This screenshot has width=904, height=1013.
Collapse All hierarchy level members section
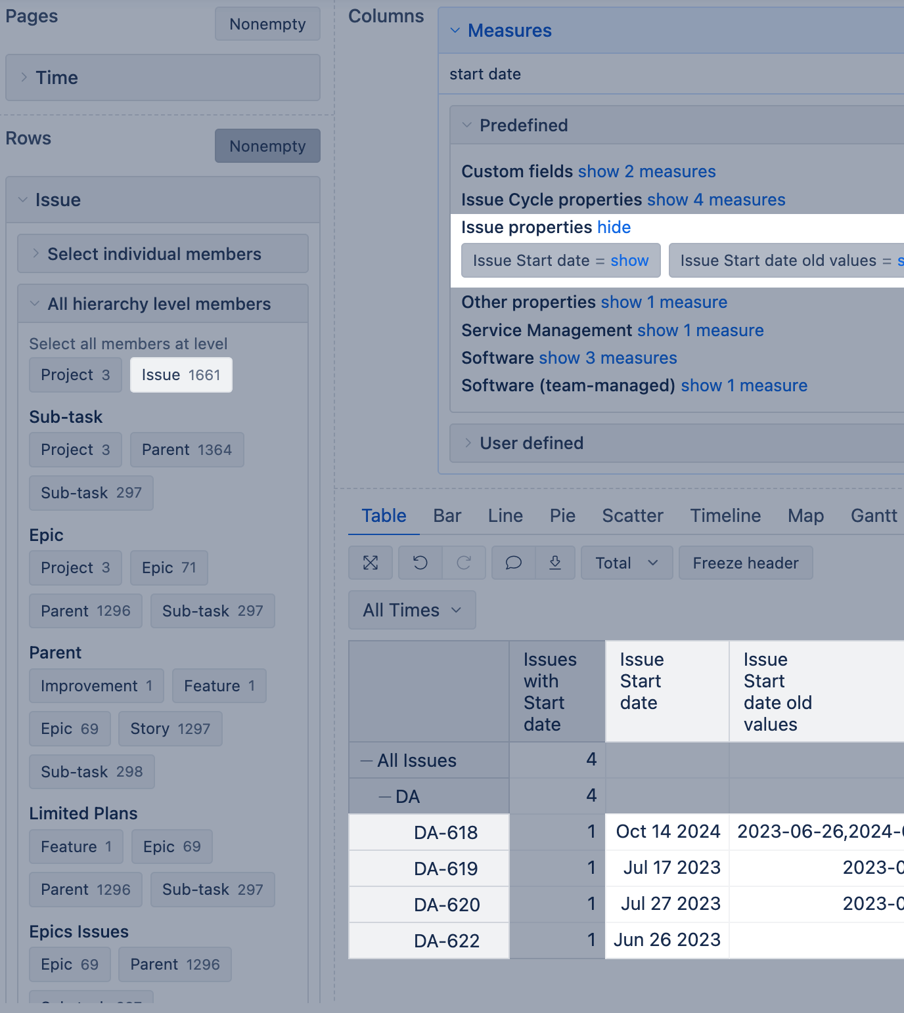[x=163, y=303]
